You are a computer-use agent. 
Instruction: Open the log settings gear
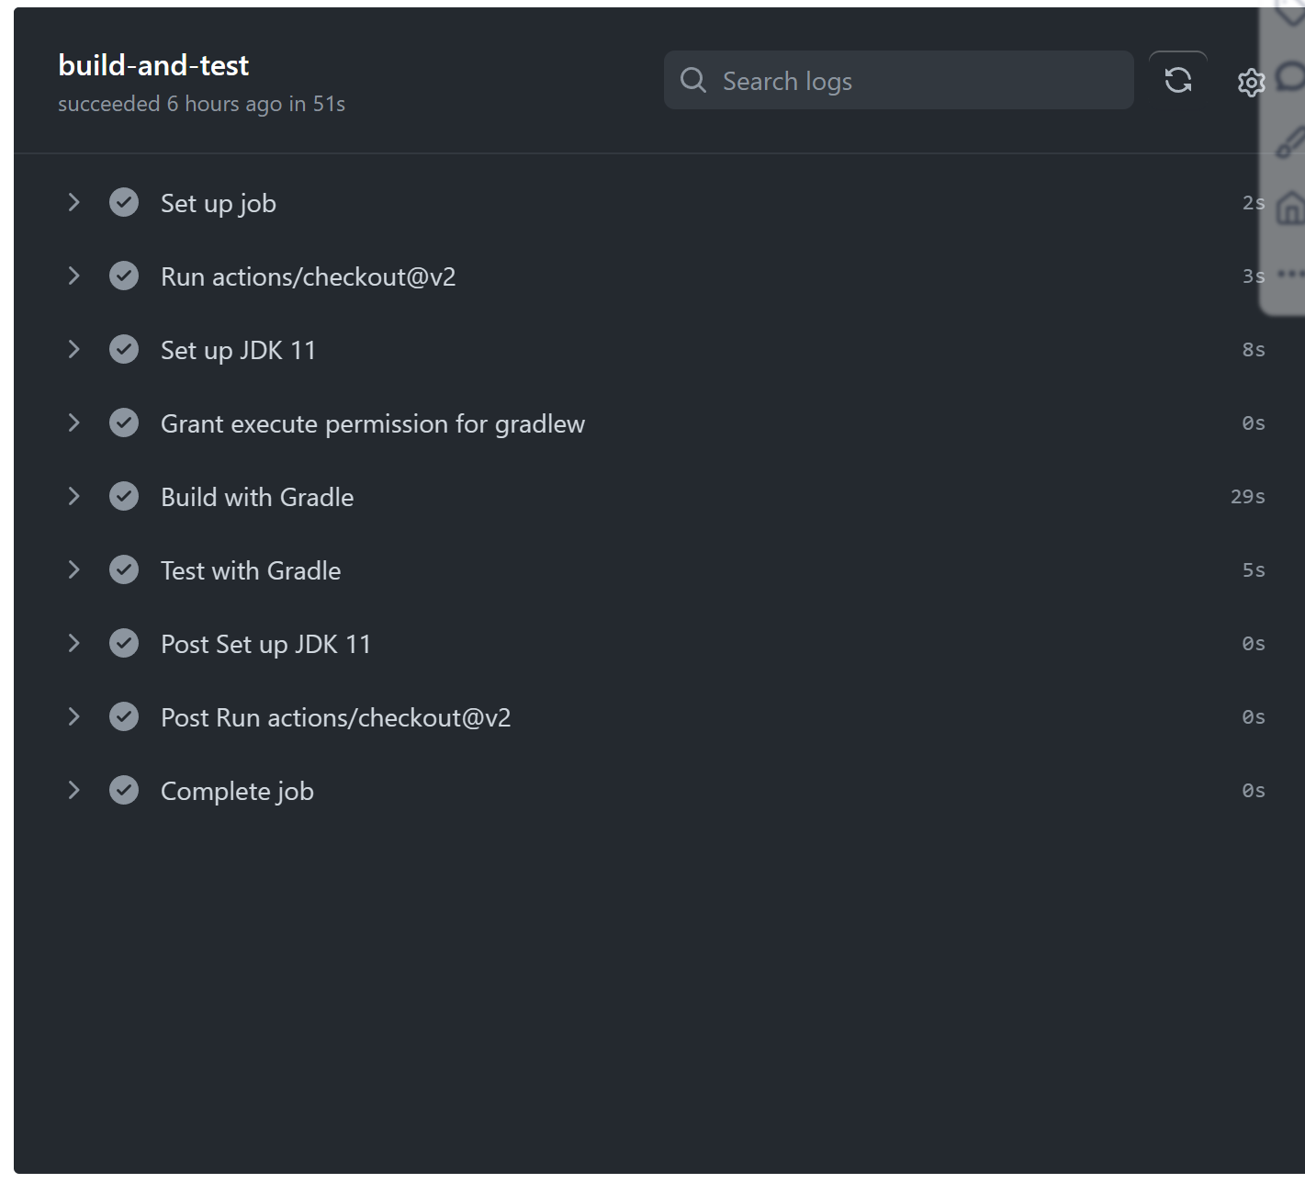pos(1250,83)
